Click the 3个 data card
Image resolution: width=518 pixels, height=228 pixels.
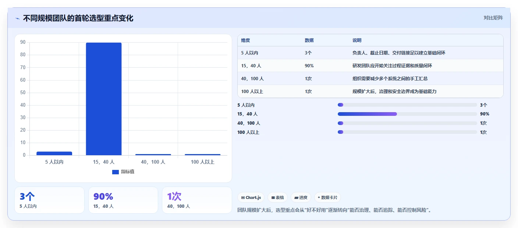(50, 200)
